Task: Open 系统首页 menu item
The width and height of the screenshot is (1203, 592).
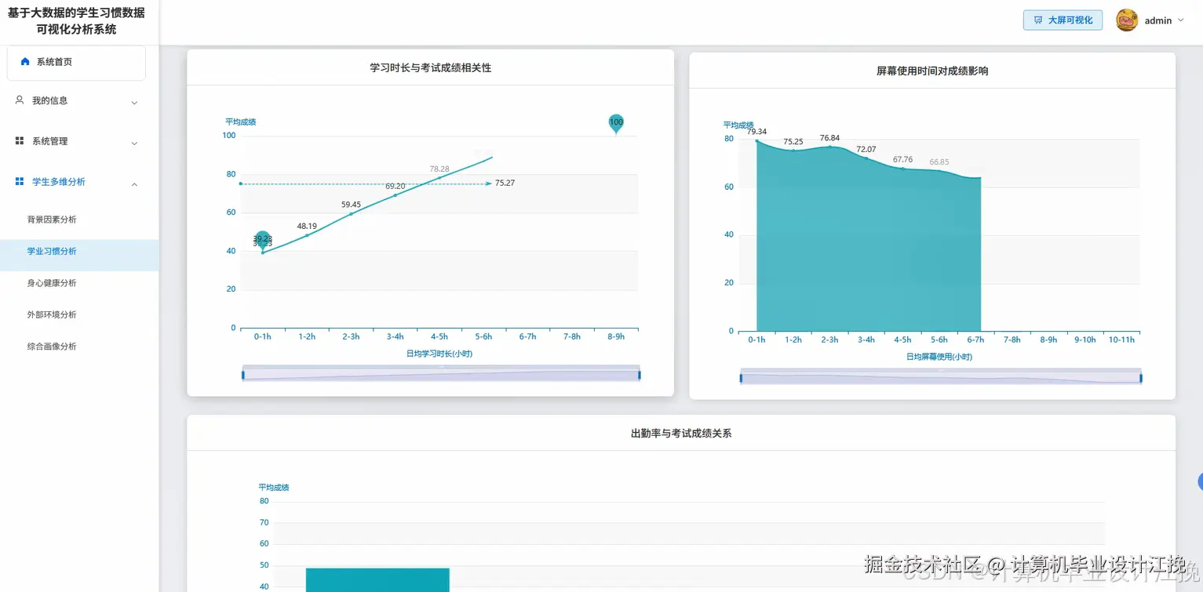Action: 76,62
